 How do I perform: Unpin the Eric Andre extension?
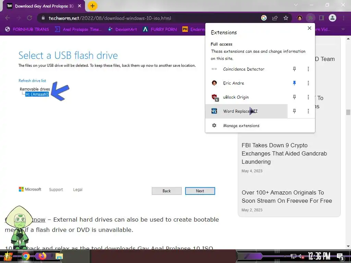294,83
